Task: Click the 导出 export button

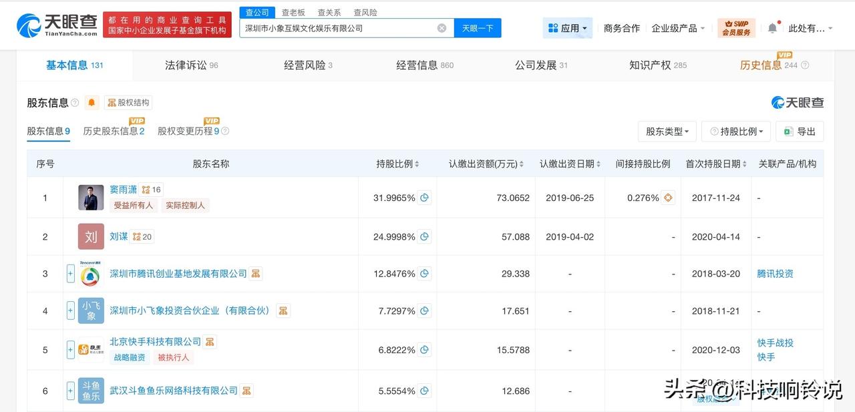Action: click(x=800, y=132)
